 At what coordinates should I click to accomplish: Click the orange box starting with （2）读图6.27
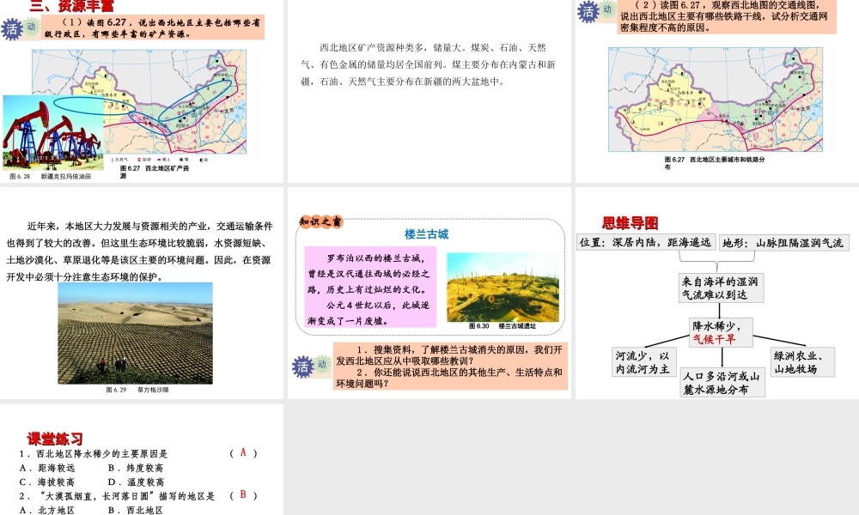coord(727,16)
